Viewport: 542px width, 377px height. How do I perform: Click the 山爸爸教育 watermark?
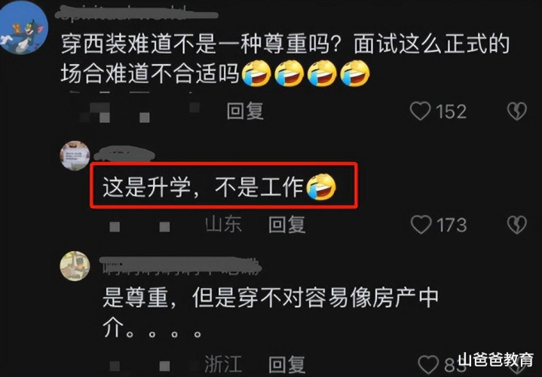coord(495,360)
